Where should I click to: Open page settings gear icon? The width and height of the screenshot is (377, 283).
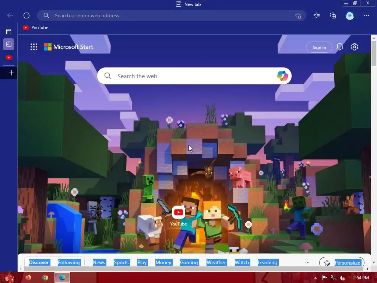pyautogui.click(x=355, y=47)
